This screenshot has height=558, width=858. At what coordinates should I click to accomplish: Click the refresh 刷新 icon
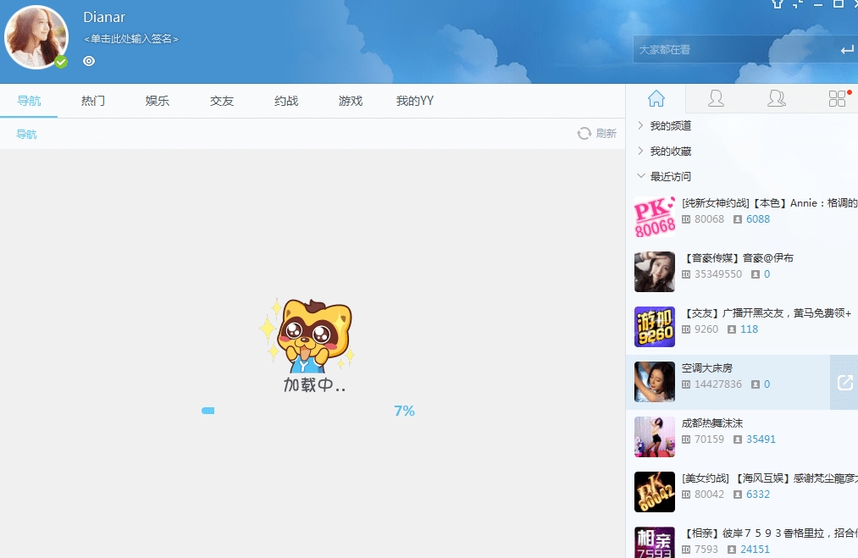[x=584, y=134]
